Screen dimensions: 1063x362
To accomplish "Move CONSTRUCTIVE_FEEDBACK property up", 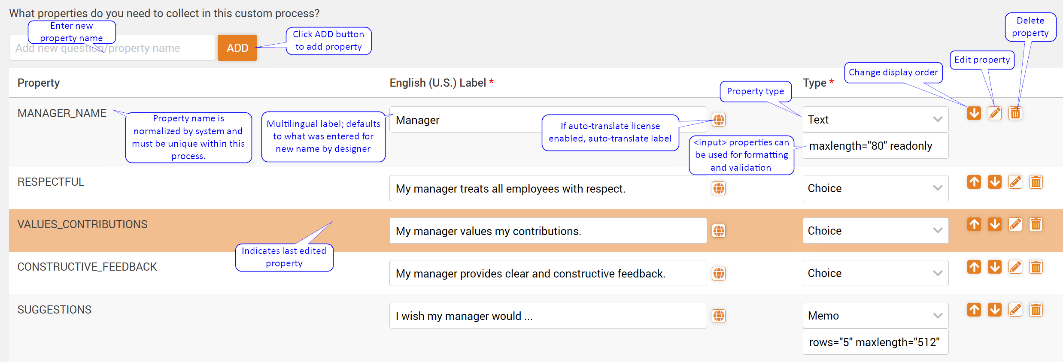I will [x=974, y=267].
